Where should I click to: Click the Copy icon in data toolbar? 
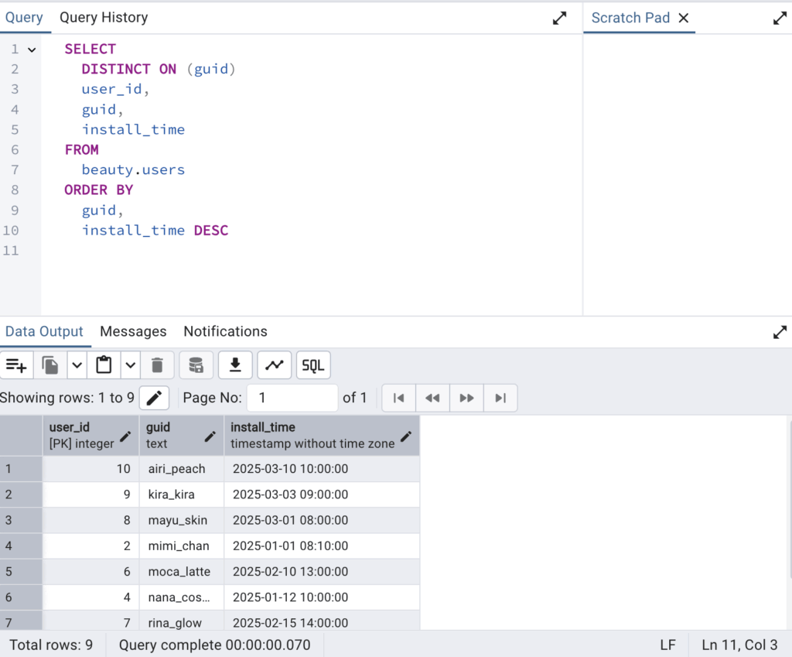click(50, 365)
